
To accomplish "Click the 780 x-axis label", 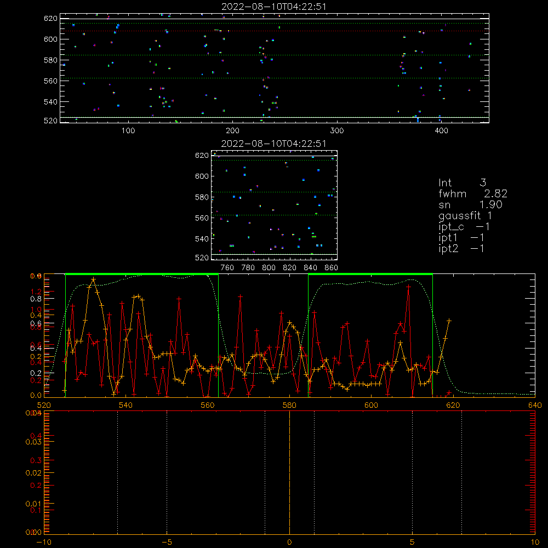I will pyautogui.click(x=248, y=268).
